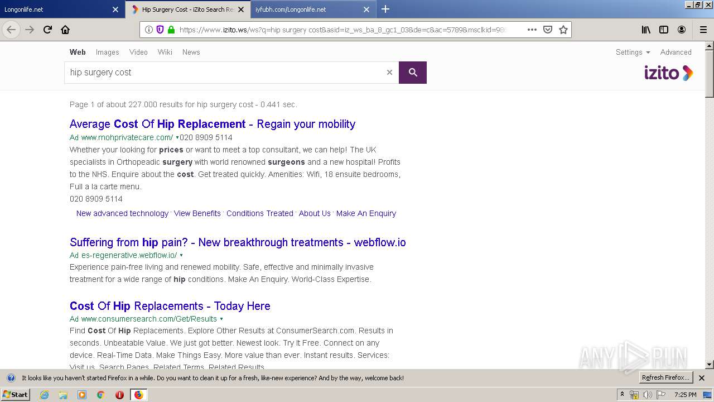Clear the search box with the X

pyautogui.click(x=389, y=72)
